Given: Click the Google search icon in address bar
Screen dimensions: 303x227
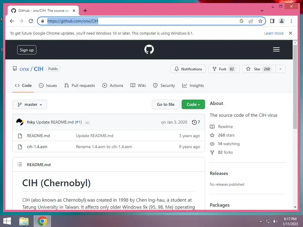Looking at the screenshot, I should click(x=241, y=21).
